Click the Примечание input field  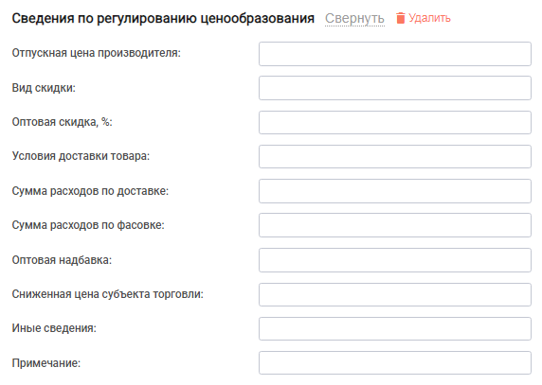(x=395, y=363)
